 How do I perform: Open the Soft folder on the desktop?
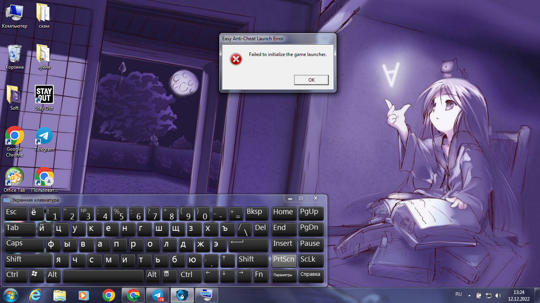click(x=15, y=95)
